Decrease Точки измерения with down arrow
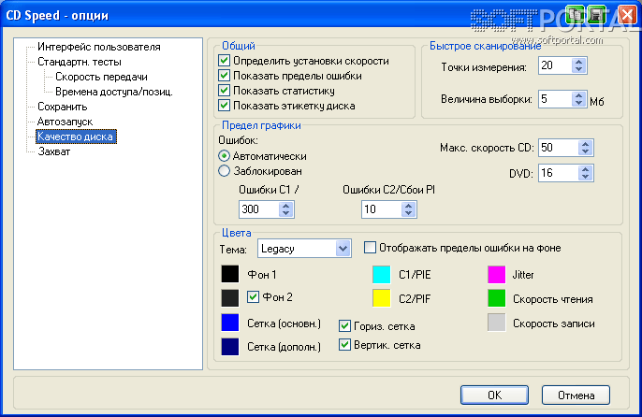This screenshot has width=642, height=417. (578, 69)
